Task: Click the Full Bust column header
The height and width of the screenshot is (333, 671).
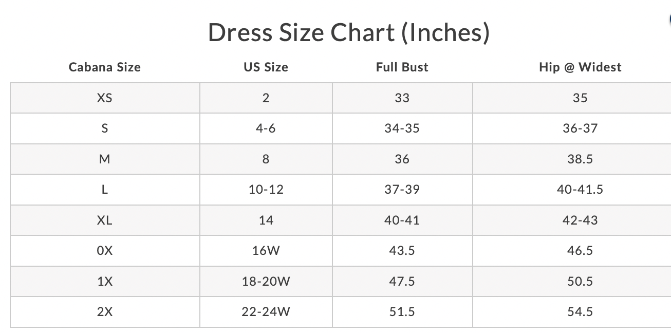Action: point(402,67)
